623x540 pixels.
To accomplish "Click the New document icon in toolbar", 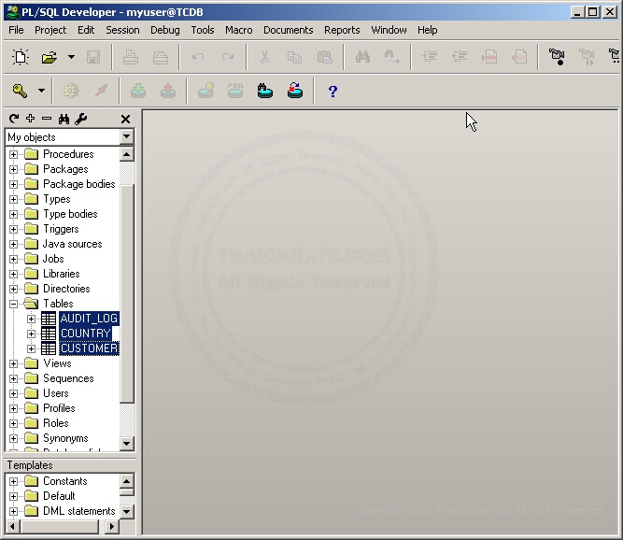I will click(20, 57).
